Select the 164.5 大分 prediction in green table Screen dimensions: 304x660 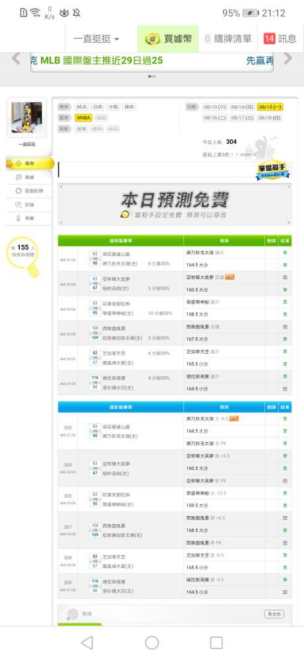[197, 265]
